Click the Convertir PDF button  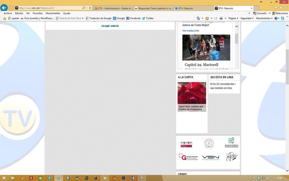[x=260, y=13]
